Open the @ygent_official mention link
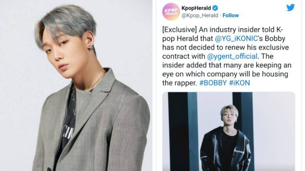Image resolution: width=305 pixels, height=171 pixels. click(232, 56)
